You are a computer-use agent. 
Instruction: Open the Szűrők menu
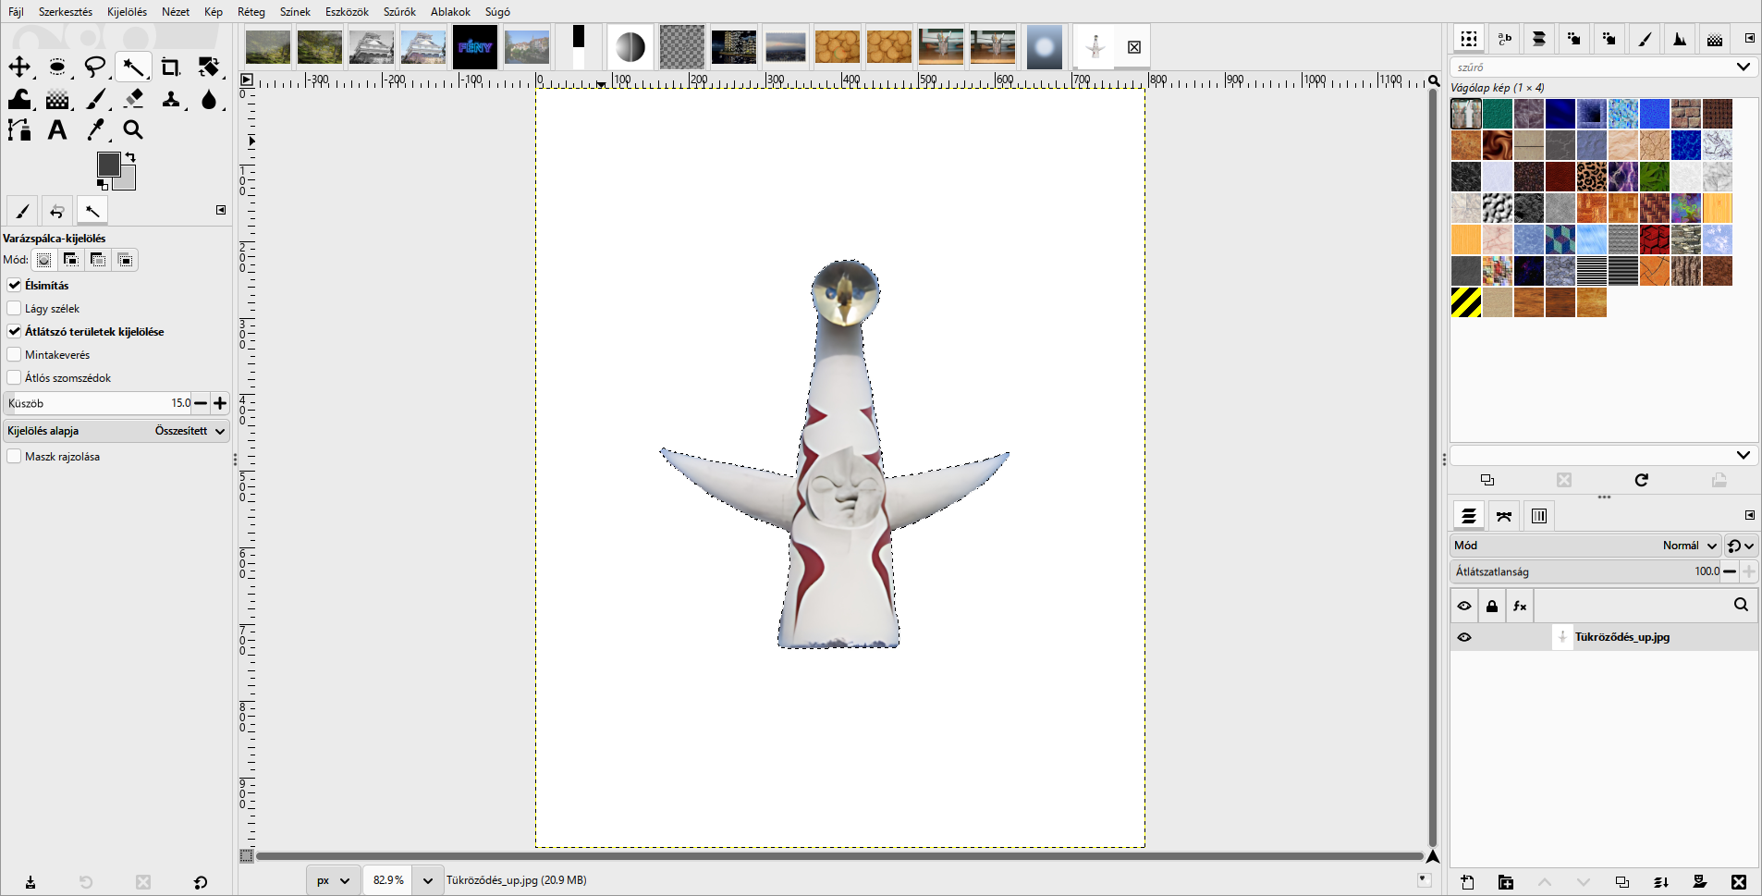(399, 12)
